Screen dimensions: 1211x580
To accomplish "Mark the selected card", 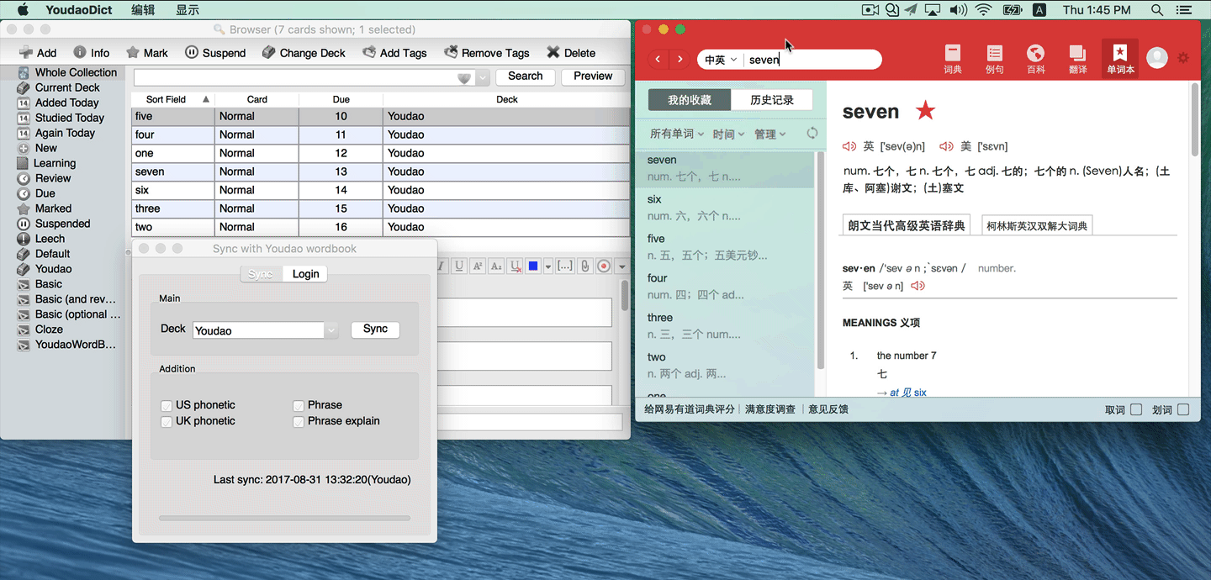I will click(x=146, y=52).
